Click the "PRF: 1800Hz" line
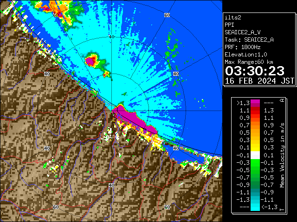Image resolution: width=297 pixels, height=222 pixels. click(x=243, y=47)
